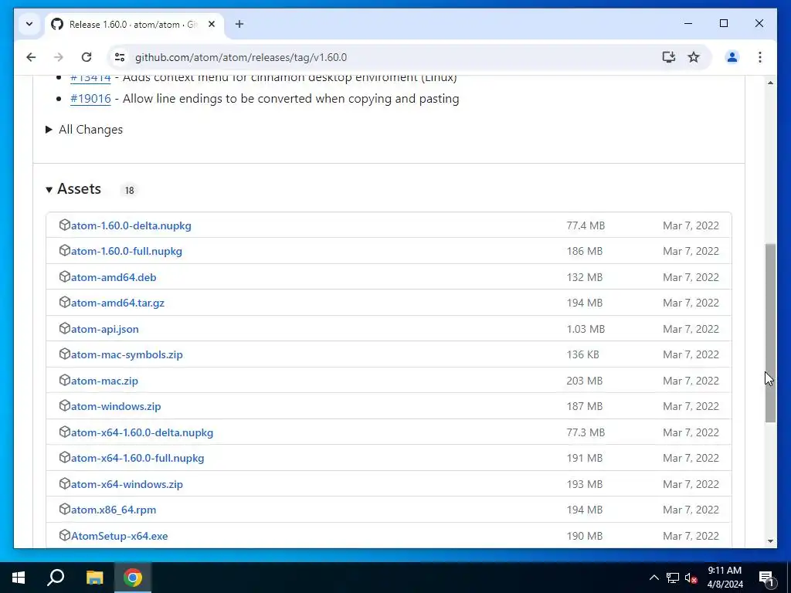This screenshot has height=593, width=791.
Task: Open File Explorer from the taskbar
Action: (94, 578)
